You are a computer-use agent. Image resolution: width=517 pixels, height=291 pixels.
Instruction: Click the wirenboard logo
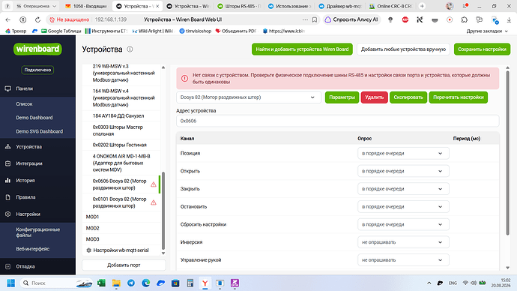click(37, 49)
